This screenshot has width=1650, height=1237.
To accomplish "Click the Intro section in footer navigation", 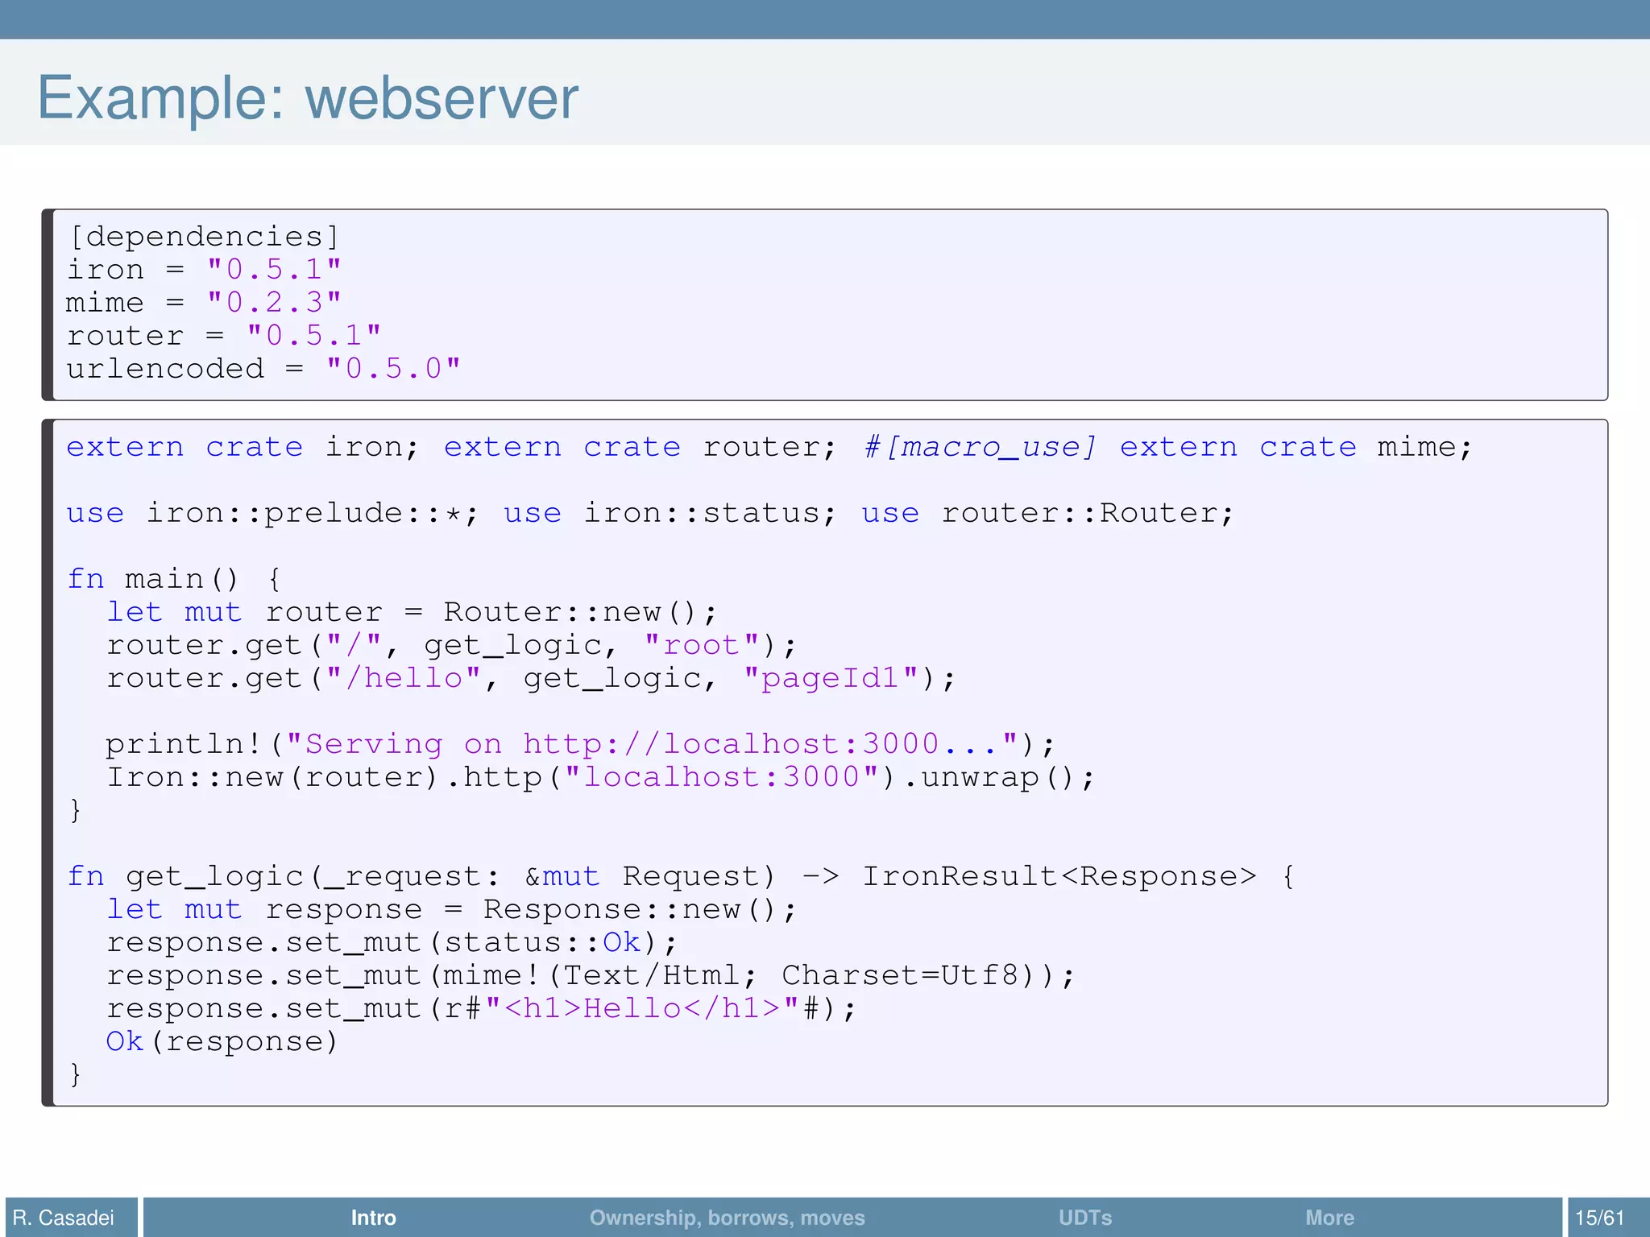I will 373,1217.
